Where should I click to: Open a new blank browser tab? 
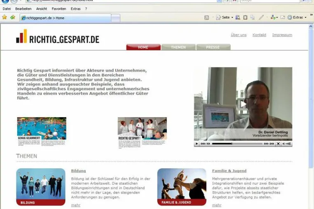115,18
